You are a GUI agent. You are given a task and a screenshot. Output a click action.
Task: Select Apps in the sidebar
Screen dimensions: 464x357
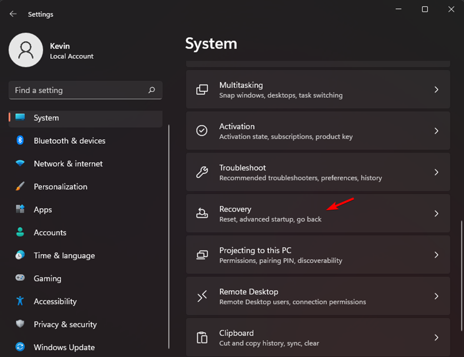tap(43, 210)
